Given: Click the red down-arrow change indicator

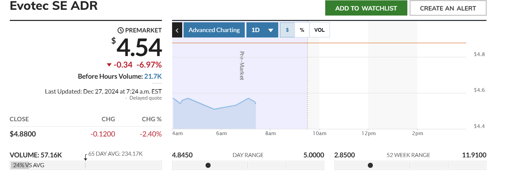Looking at the screenshot, I should tap(109, 65).
